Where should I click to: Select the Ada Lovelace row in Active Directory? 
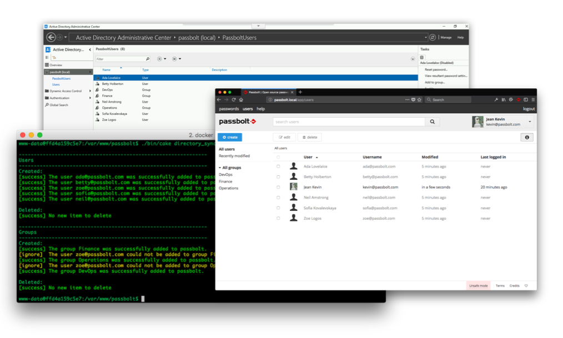255,78
